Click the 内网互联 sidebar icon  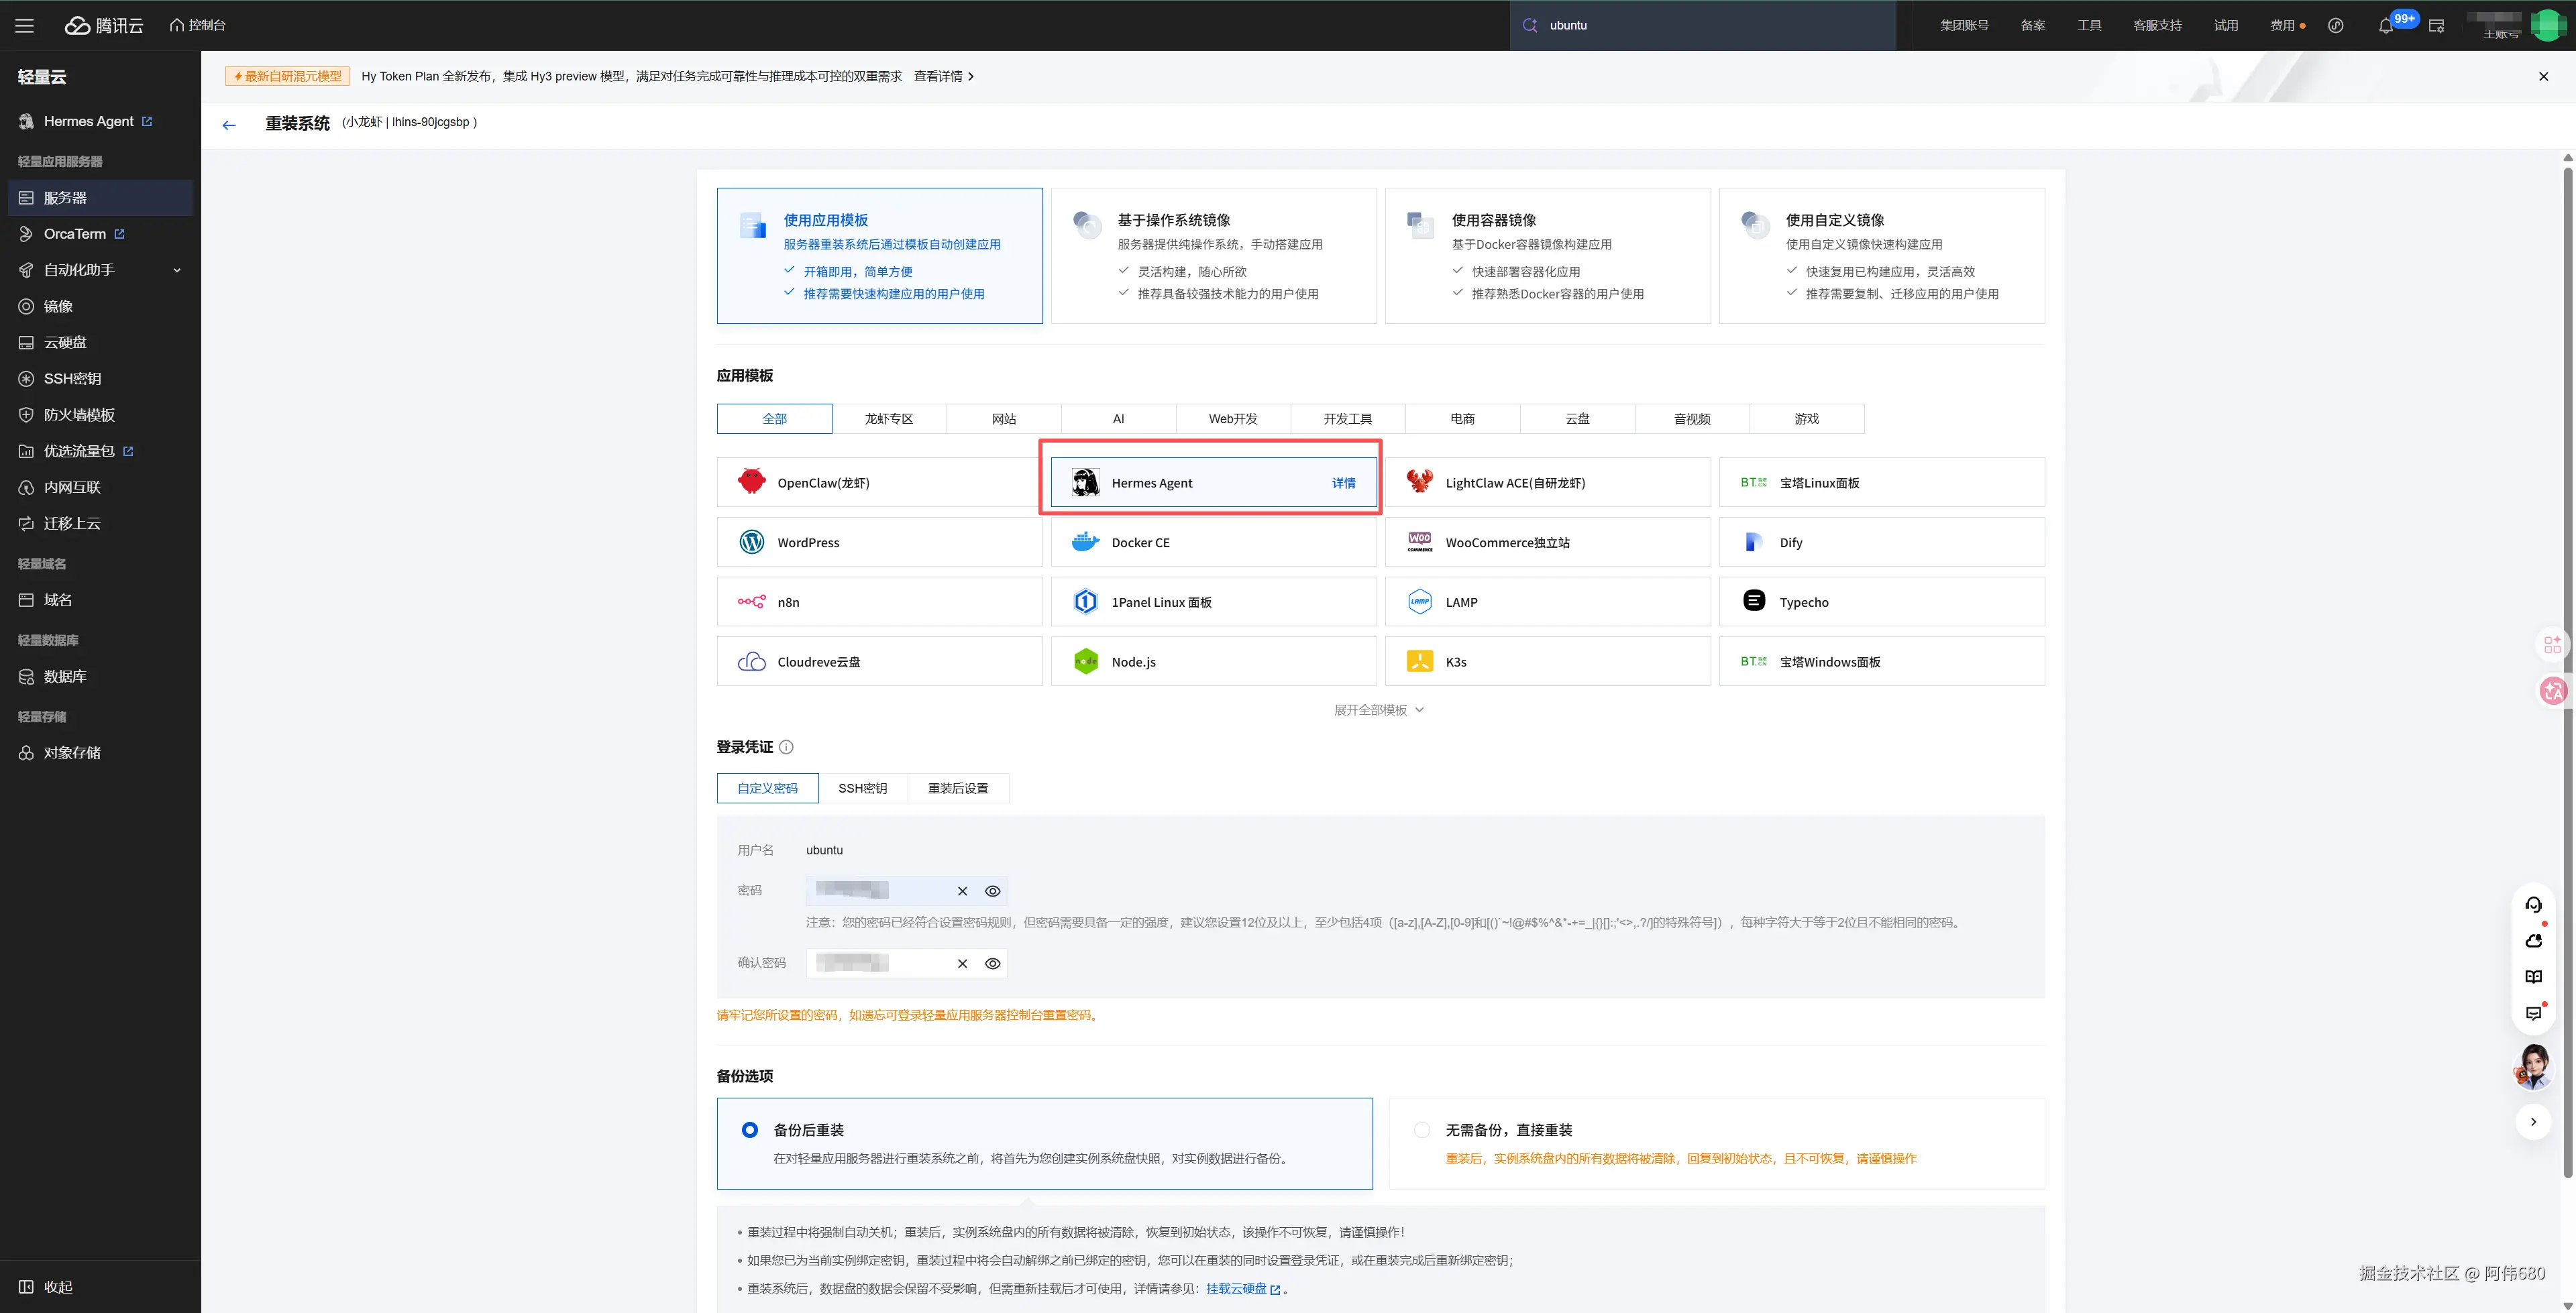click(26, 488)
